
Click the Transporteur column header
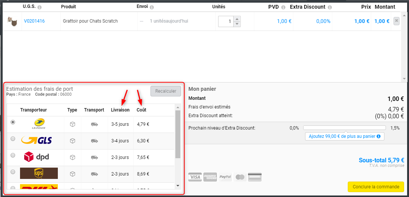(33, 110)
